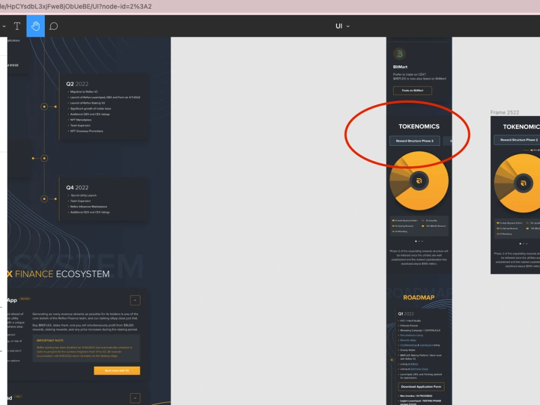This screenshot has width=540, height=405.
Task: Click the 'Download Application Form' button
Action: pos(421,387)
